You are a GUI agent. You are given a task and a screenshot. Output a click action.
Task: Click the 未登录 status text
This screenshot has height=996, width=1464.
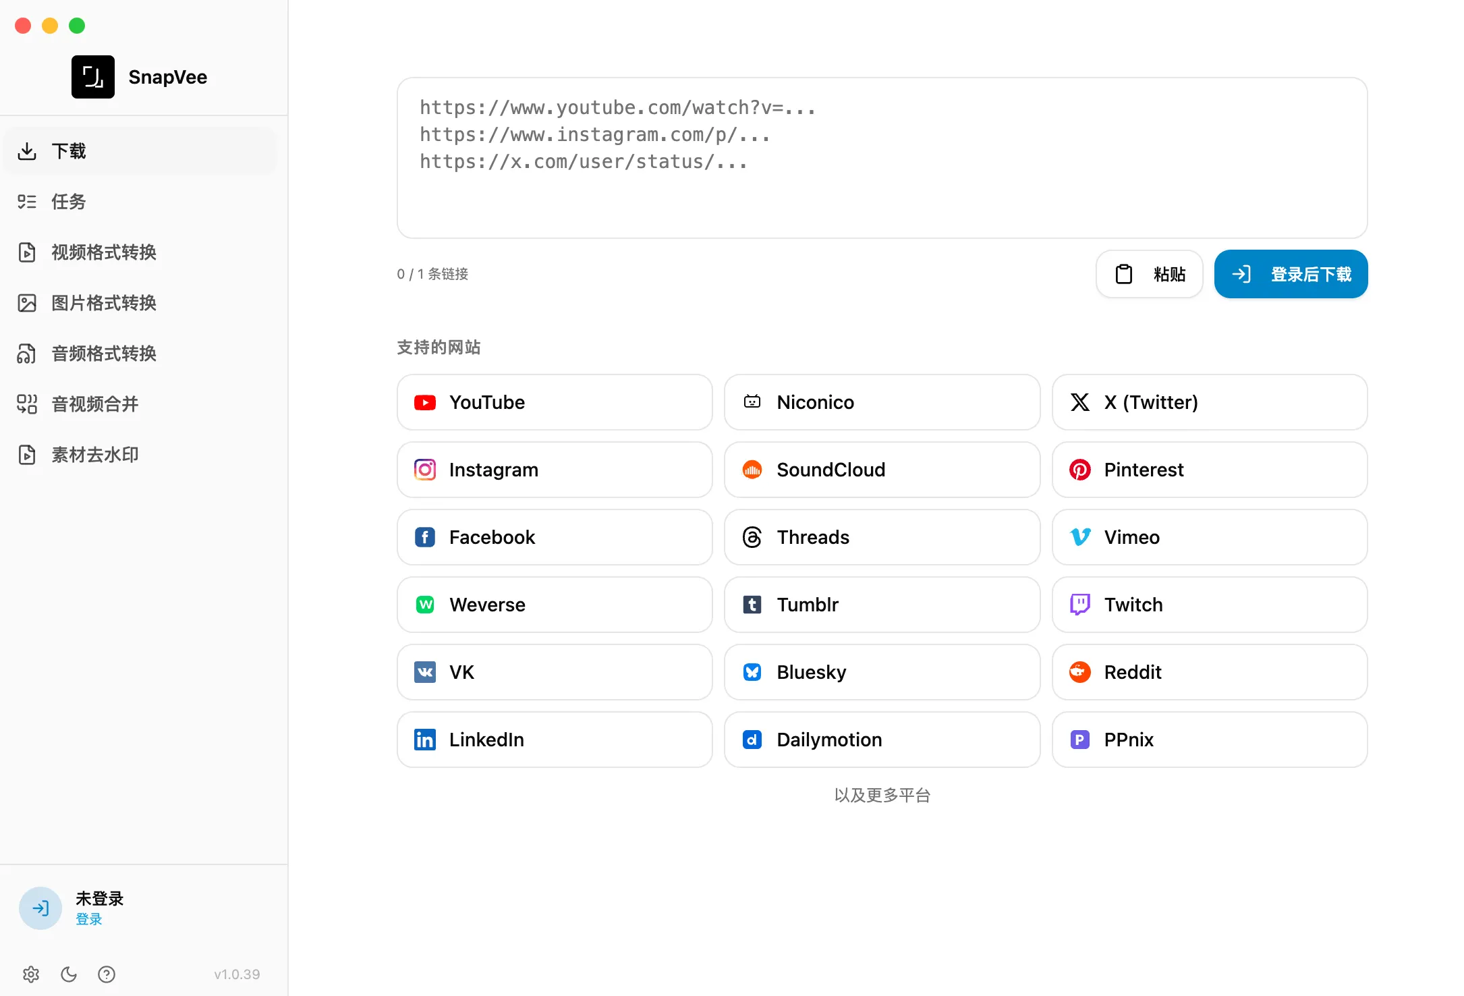tap(100, 899)
